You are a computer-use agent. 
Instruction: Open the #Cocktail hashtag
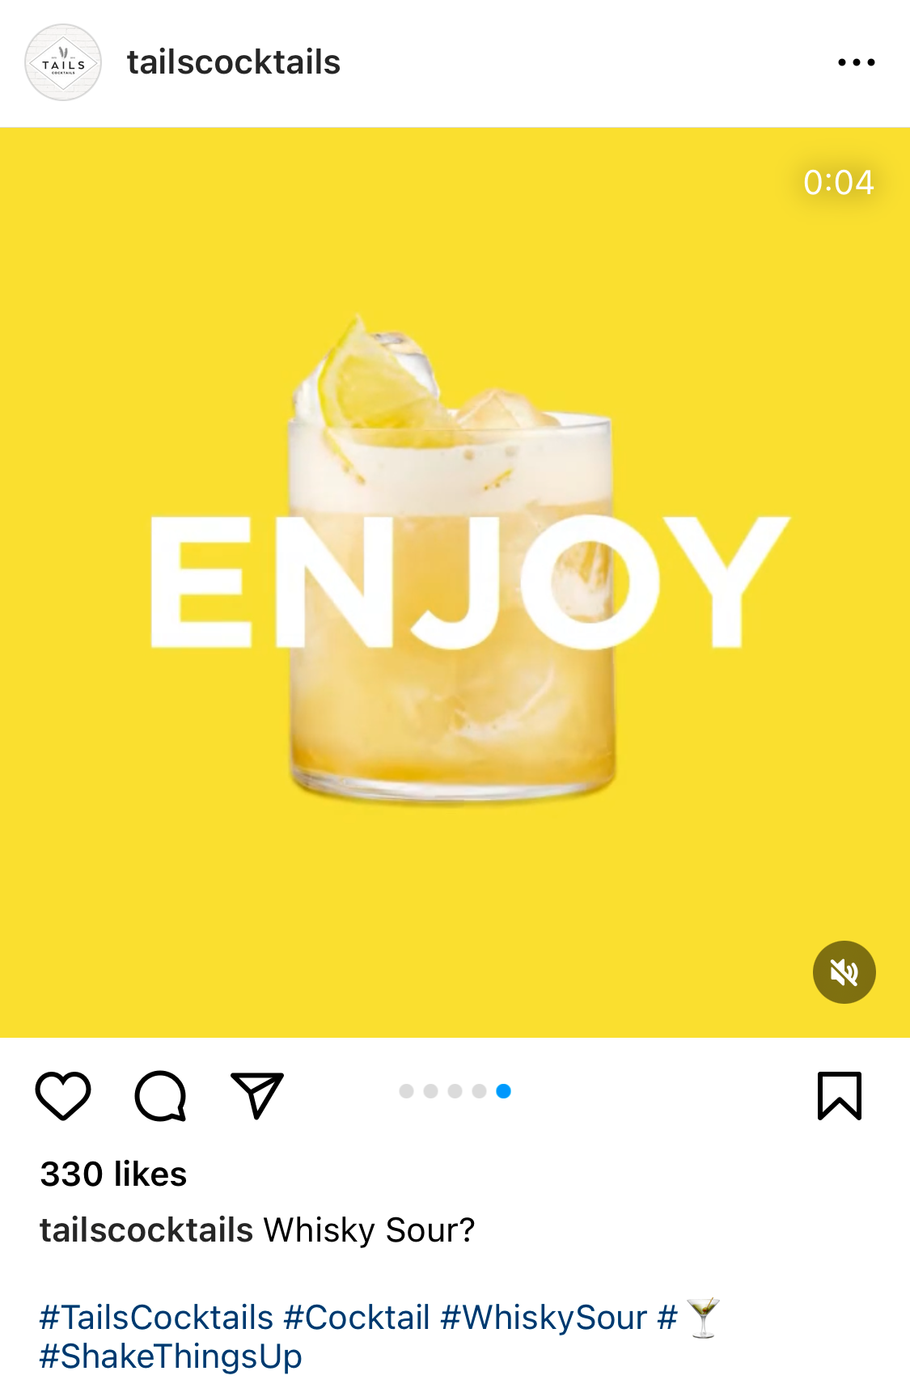coord(357,1318)
